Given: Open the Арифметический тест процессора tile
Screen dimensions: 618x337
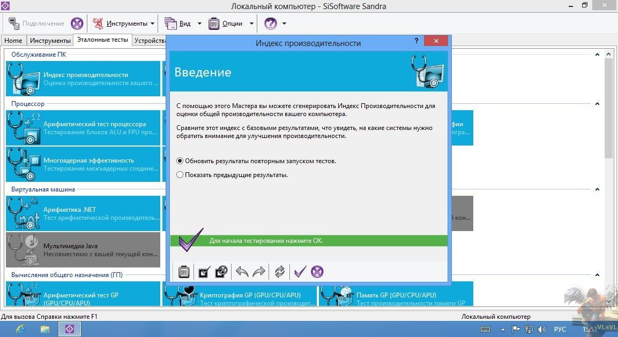Looking at the screenshot, I should [x=83, y=128].
